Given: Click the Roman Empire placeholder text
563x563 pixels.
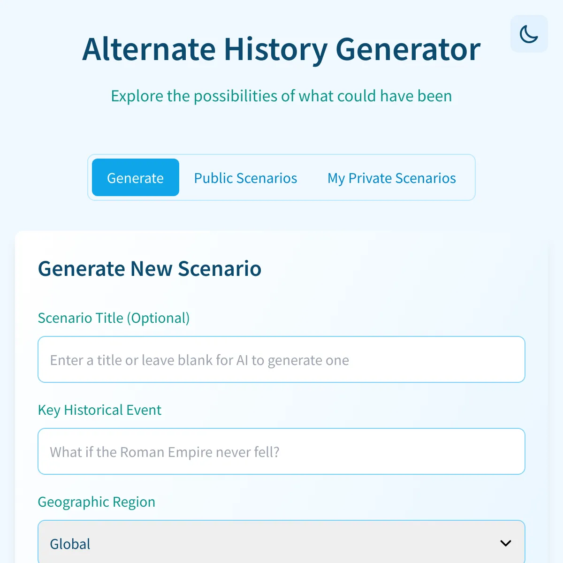Looking at the screenshot, I should [x=165, y=452].
